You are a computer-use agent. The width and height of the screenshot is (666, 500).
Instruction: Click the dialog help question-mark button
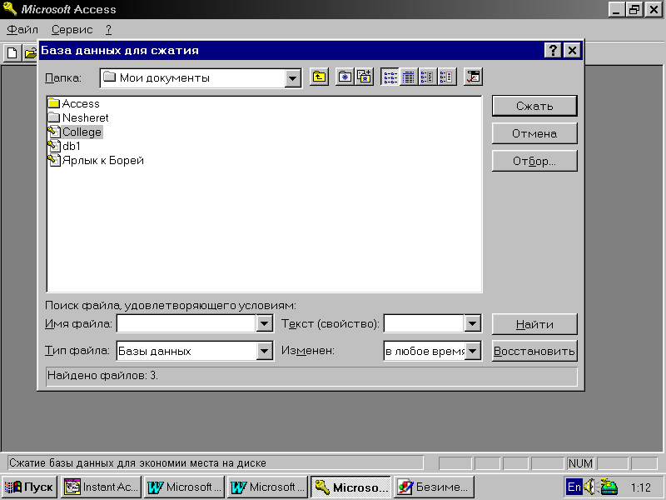(553, 50)
